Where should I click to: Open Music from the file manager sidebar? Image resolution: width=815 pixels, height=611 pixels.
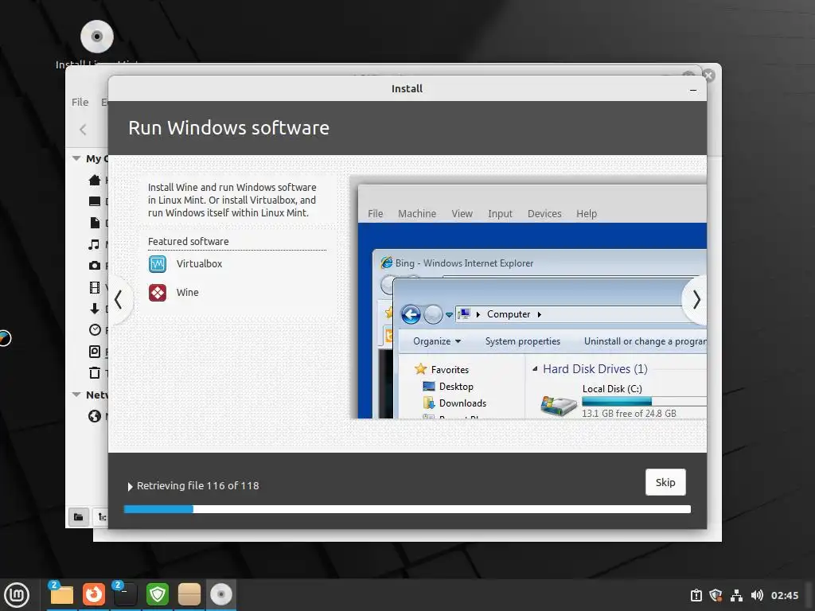point(95,244)
